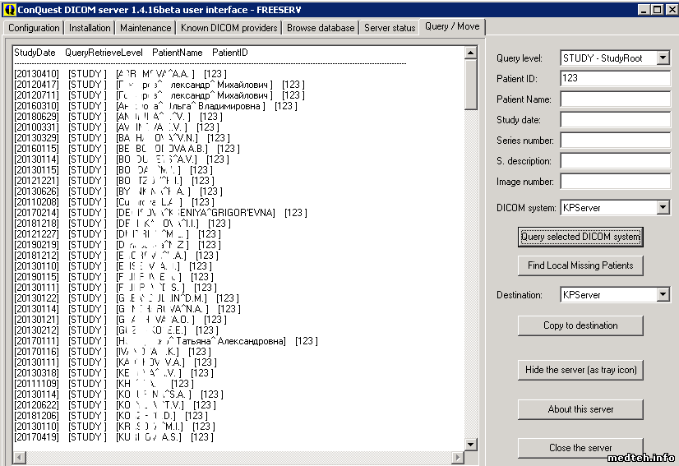
Task: Go to the Browse database tab
Action: pyautogui.click(x=321, y=27)
